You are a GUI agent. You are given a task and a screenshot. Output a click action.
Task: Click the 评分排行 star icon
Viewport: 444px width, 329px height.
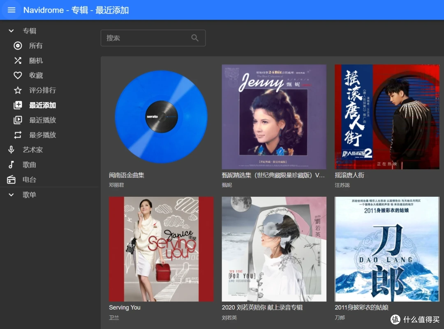17,90
